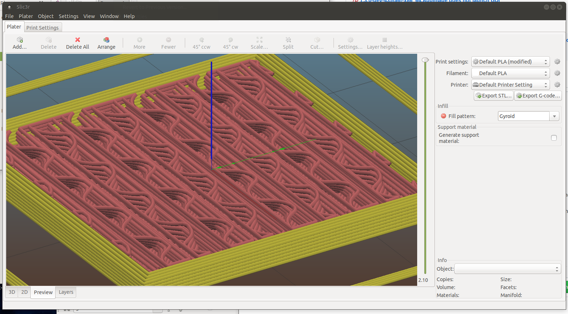Click the Arrange toolbar icon
Screen dimensions: 568x314
coord(106,40)
